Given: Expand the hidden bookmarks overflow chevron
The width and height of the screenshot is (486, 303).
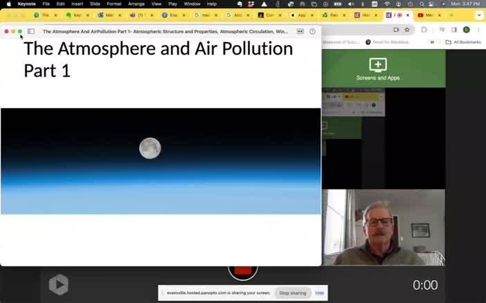Looking at the screenshot, I should (432, 42).
